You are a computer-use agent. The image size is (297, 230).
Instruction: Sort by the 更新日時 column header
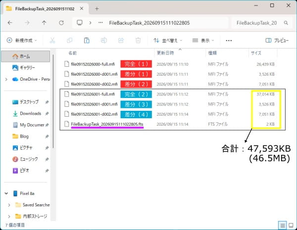coord(165,53)
